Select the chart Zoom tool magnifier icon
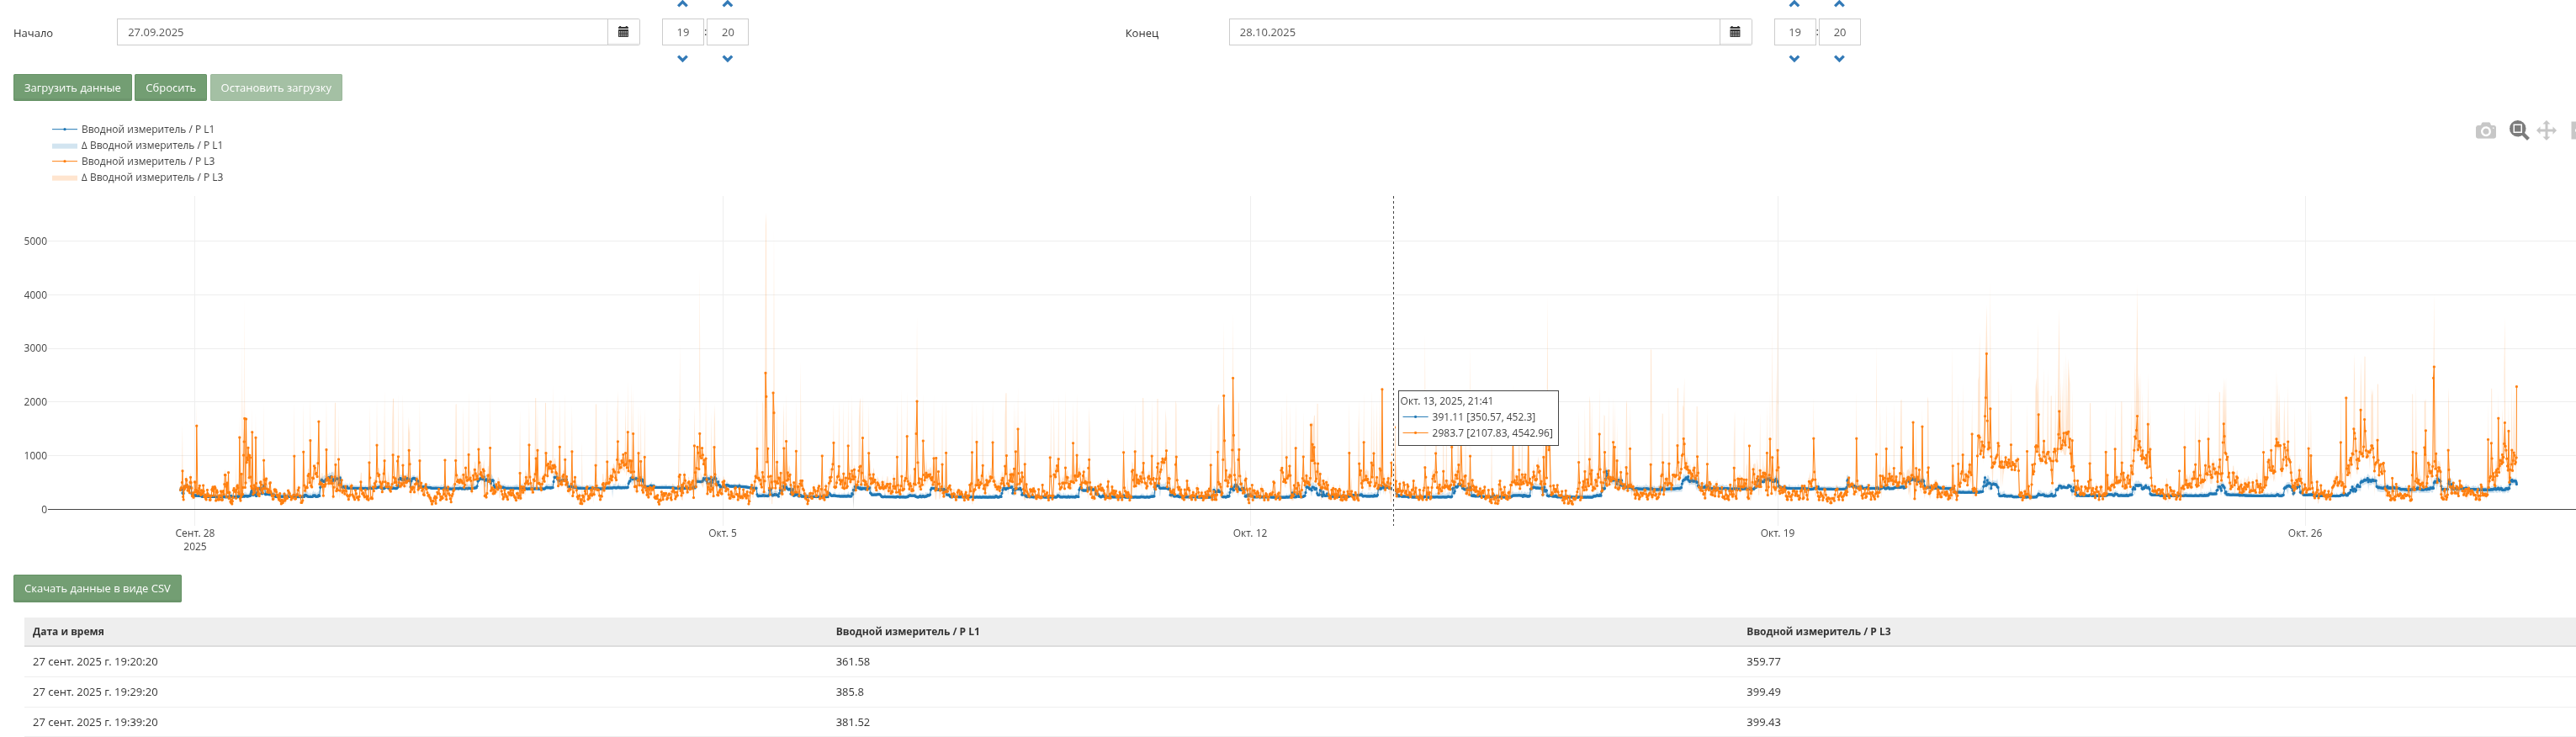 click(x=2518, y=131)
